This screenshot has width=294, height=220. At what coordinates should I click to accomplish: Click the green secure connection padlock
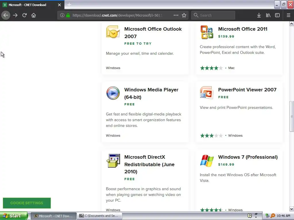68,15
